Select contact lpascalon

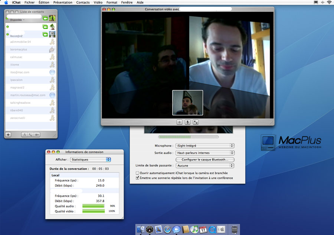pyautogui.click(x=31, y=80)
